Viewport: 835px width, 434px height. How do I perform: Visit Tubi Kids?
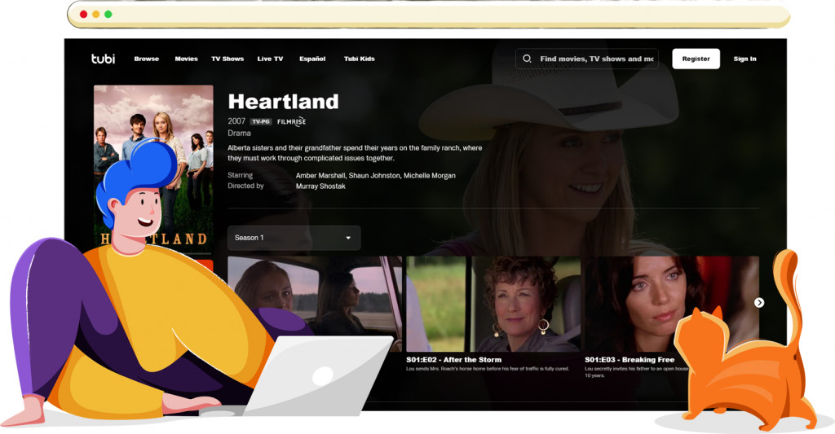(360, 59)
